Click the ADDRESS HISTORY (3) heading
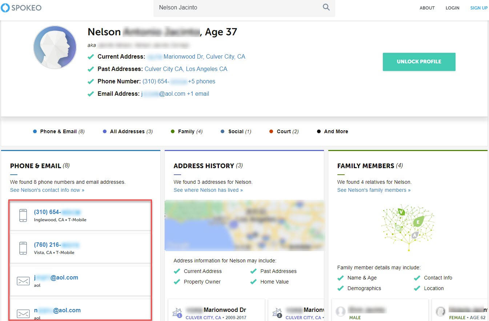The width and height of the screenshot is (489, 321). pos(208,166)
